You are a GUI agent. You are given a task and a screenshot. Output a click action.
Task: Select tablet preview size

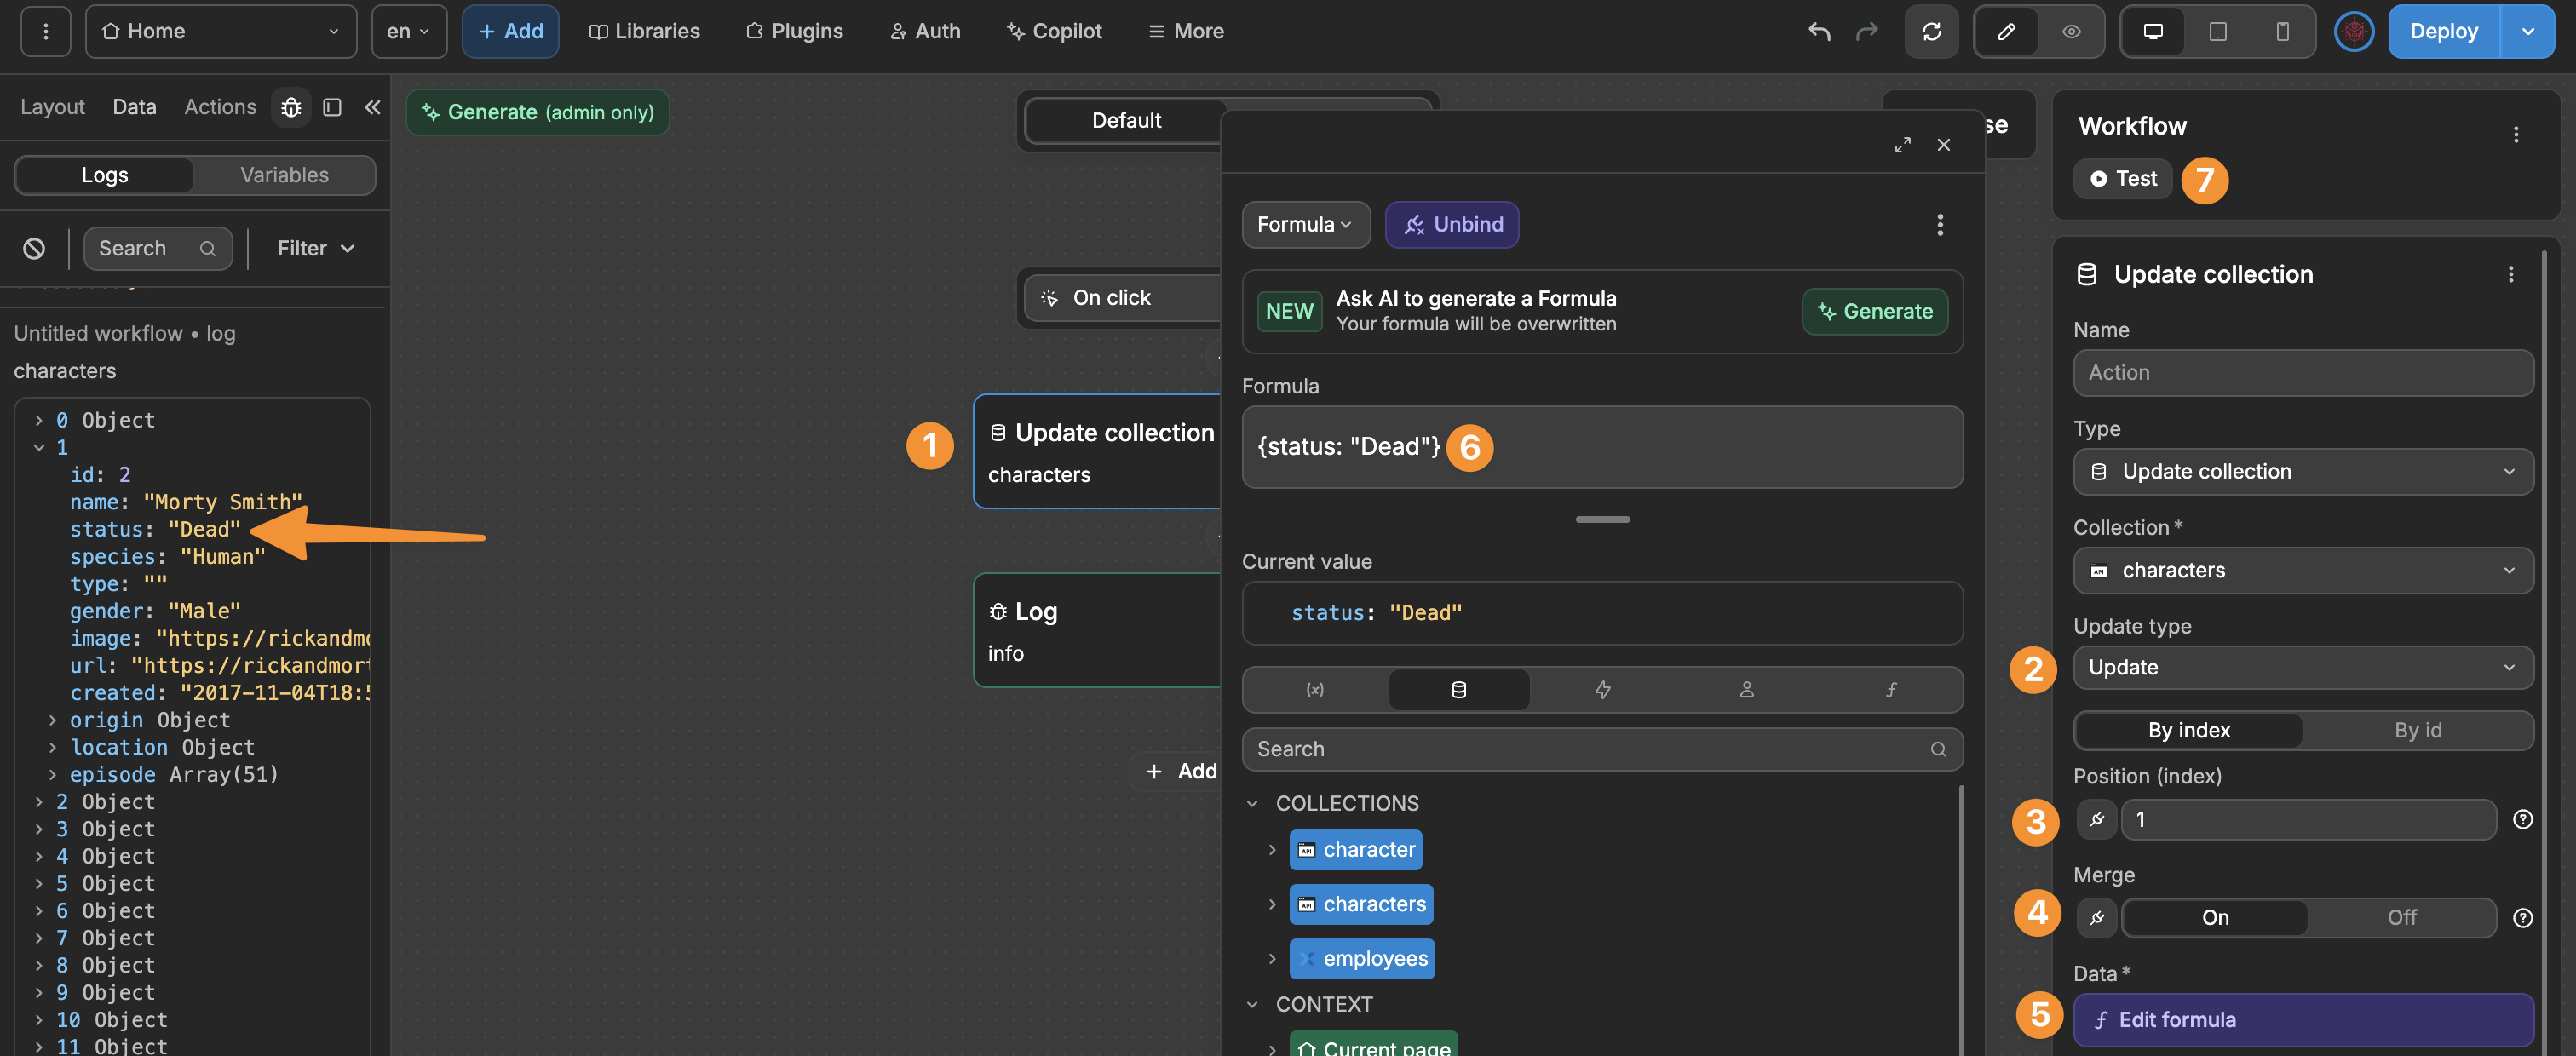point(2217,31)
